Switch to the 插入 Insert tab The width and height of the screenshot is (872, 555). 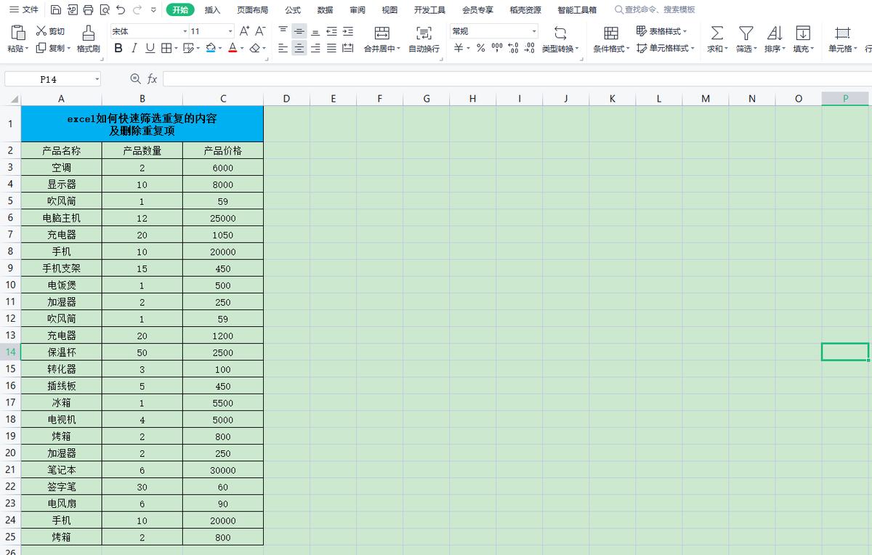(x=212, y=10)
